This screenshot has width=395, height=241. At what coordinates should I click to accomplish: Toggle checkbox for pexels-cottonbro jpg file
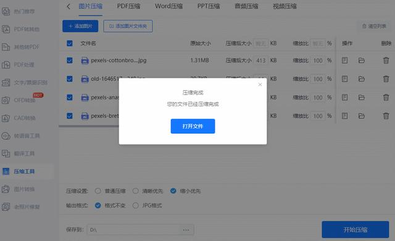[x=70, y=61]
